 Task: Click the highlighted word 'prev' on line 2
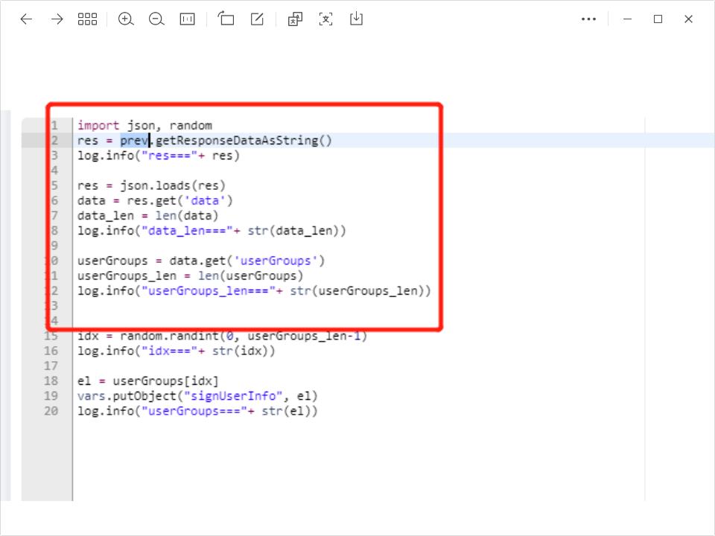(x=134, y=140)
